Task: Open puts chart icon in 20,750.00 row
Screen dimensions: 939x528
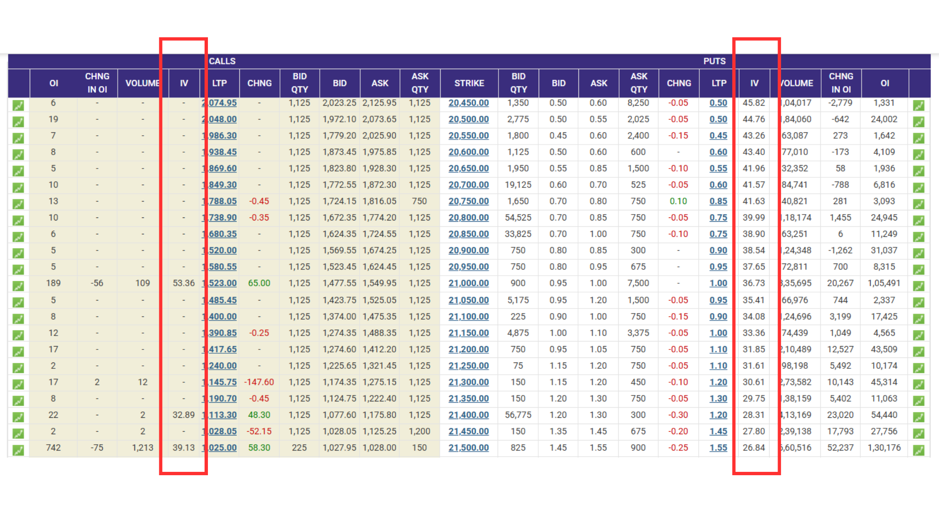Action: pyautogui.click(x=918, y=204)
